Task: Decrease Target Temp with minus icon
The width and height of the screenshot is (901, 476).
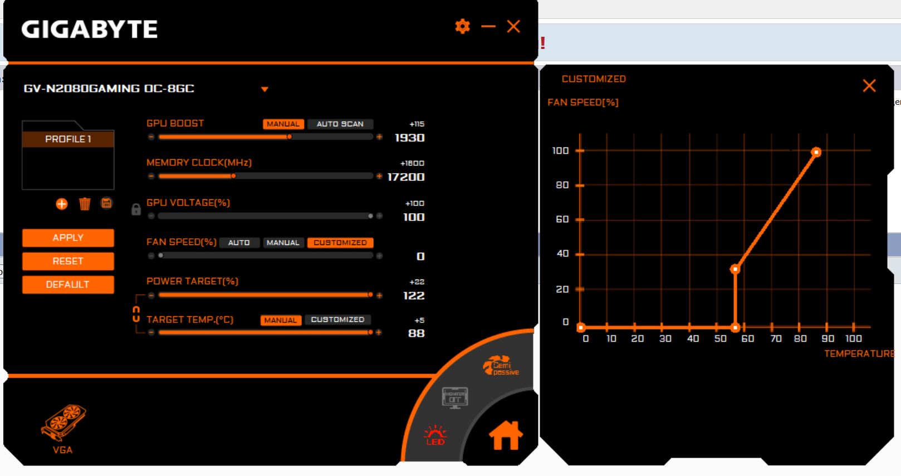Action: pos(151,332)
